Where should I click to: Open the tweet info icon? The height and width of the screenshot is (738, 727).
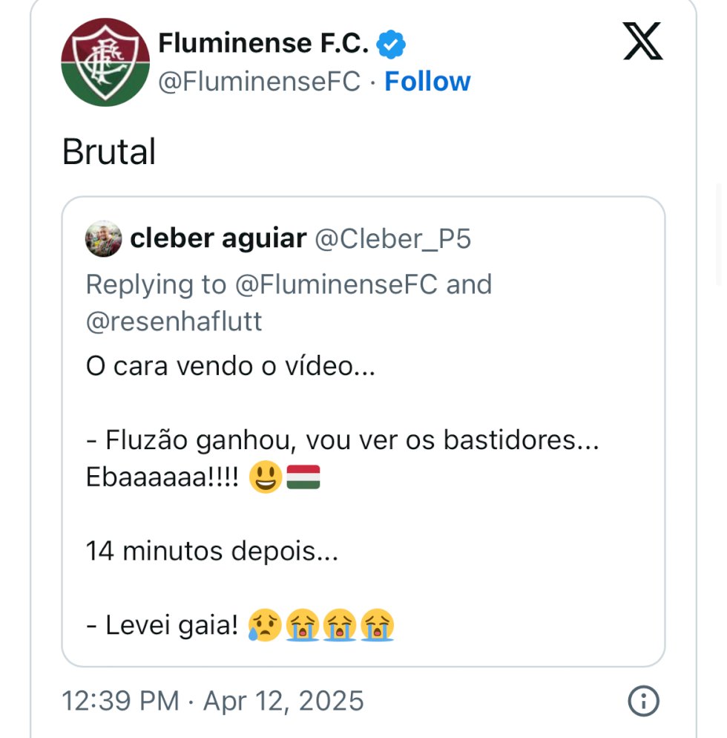pos(644,701)
